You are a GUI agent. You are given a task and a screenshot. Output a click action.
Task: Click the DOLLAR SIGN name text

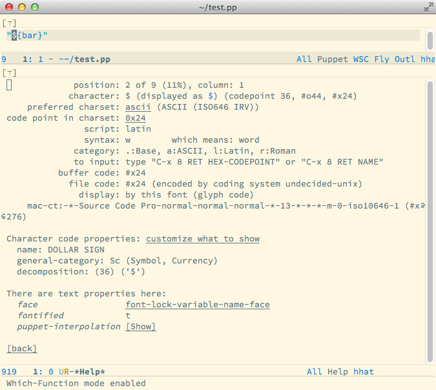click(76, 250)
